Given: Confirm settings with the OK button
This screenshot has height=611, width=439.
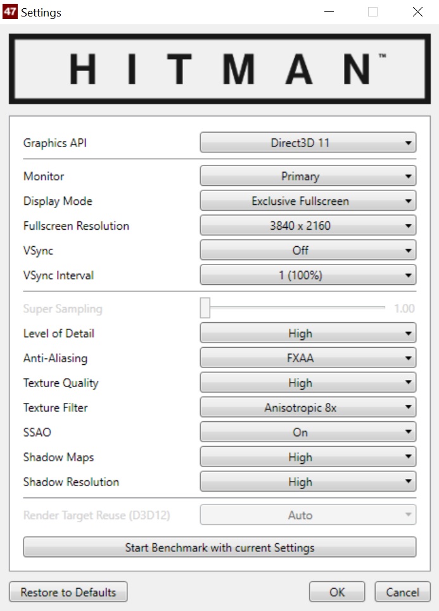Looking at the screenshot, I should [x=337, y=592].
